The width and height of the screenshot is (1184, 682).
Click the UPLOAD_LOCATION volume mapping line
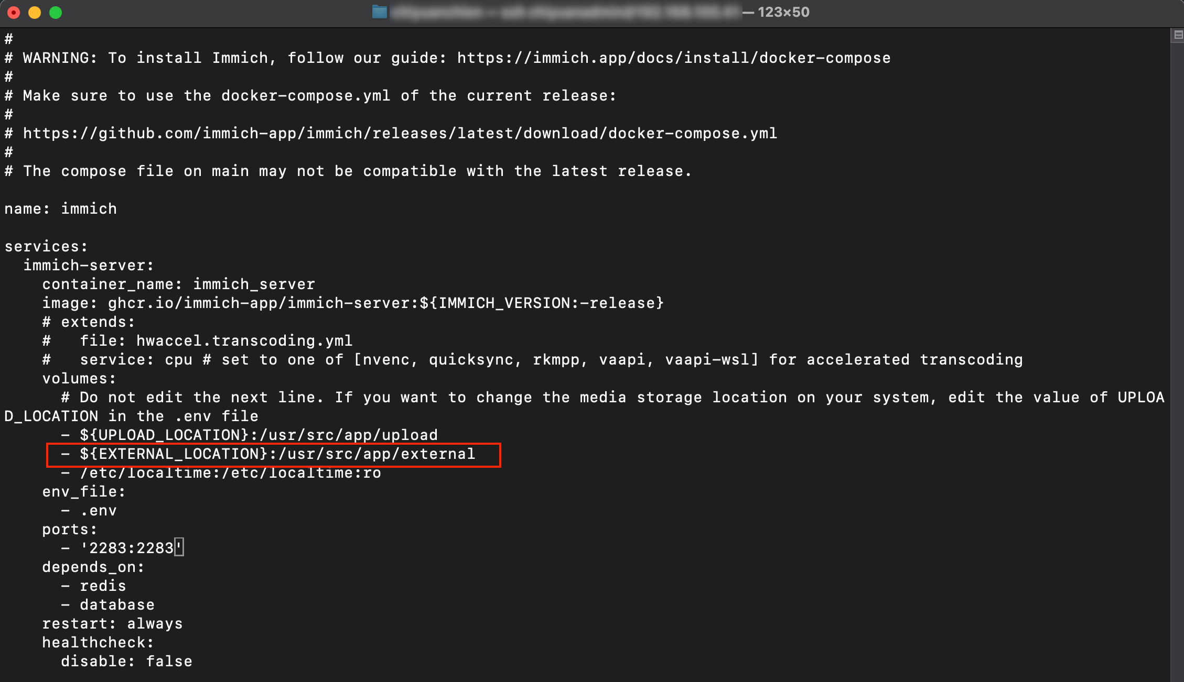pos(249,435)
